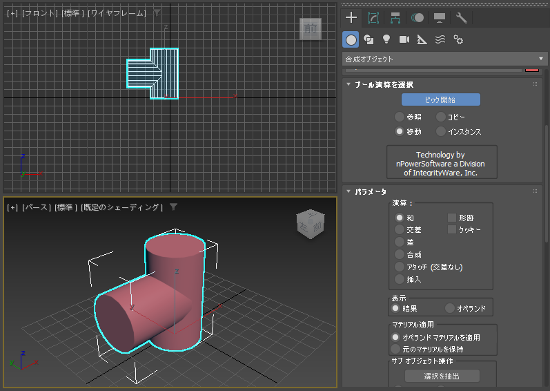
Task: Open the Utilities wrench tab
Action: [461, 18]
